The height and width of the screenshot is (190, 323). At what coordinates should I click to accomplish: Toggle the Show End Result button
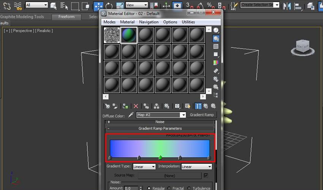point(198,106)
